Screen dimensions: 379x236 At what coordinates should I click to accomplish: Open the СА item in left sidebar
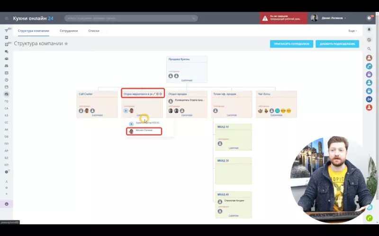(x=7, y=109)
